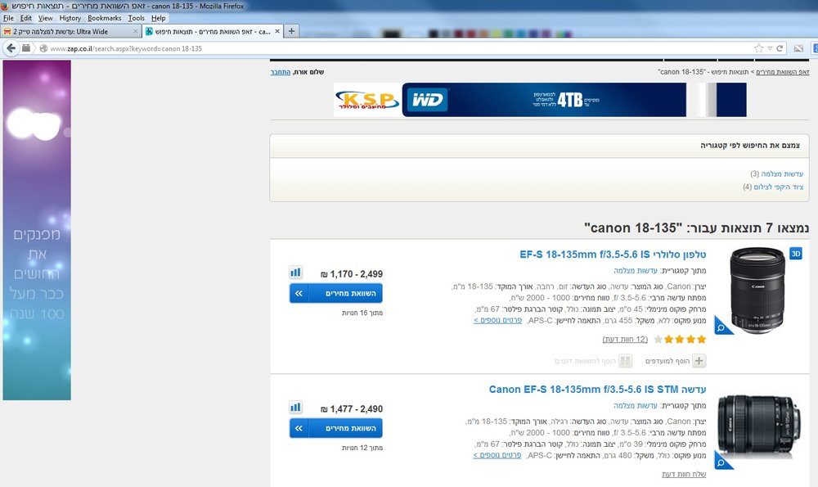Bookmark this page with the star icon

758,48
